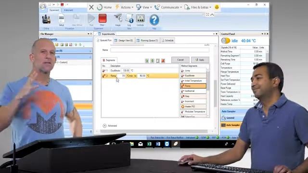This screenshot has width=308, height=173.
Task: Click the Name input field
Action: click(x=160, y=50)
